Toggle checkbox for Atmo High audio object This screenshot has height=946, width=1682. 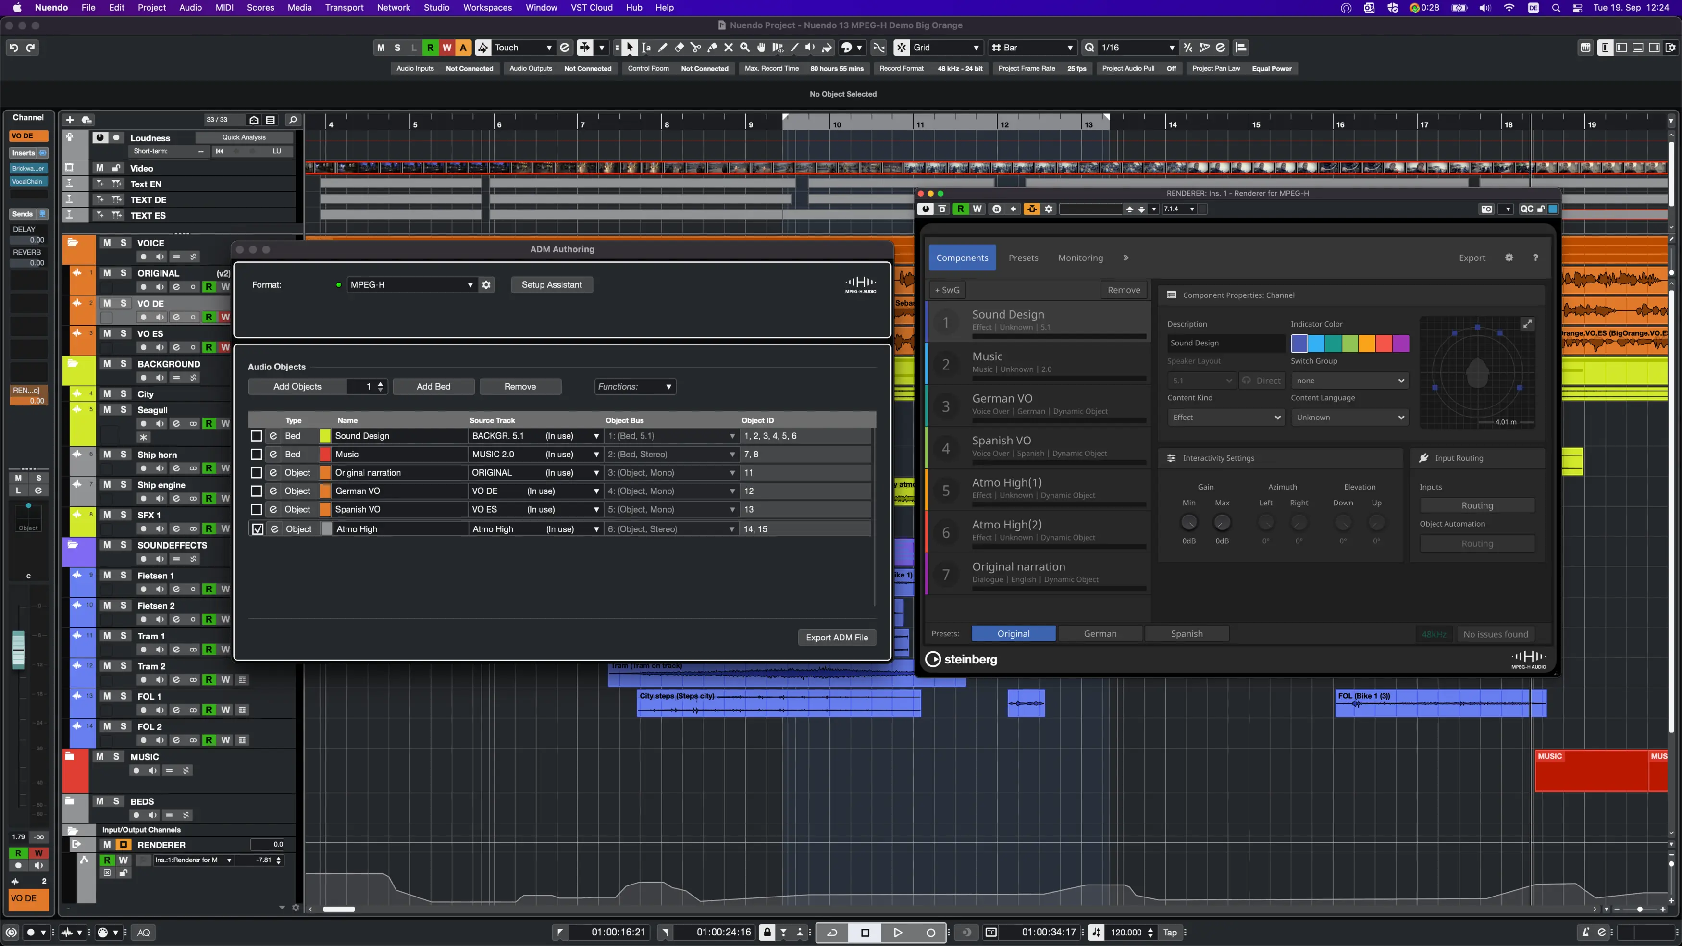click(257, 528)
